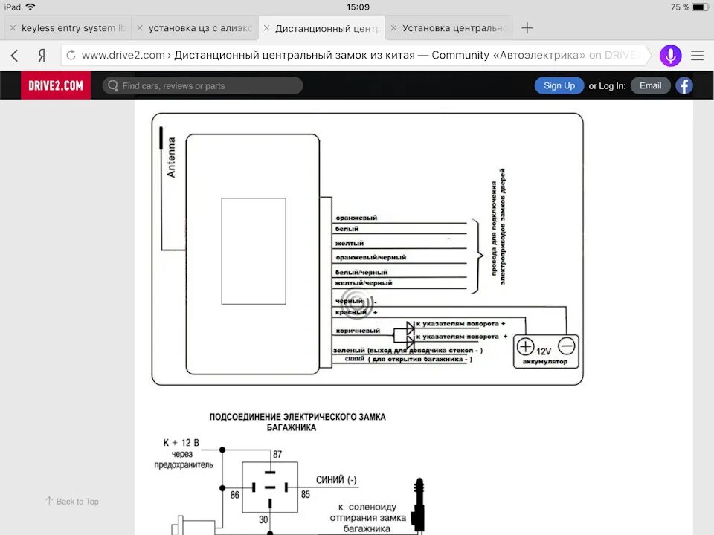Switch to 'Установка центрально' tab
Viewport: 714px width, 535px height.
449,27
